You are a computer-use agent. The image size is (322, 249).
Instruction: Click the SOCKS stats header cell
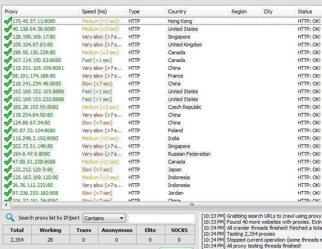click(179, 230)
